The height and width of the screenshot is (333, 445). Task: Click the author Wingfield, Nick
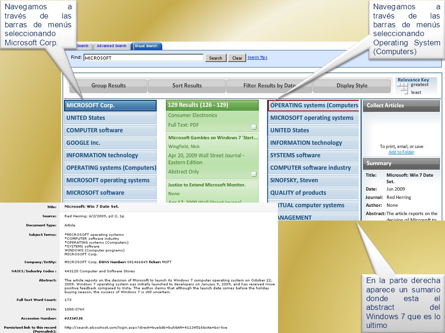click(x=184, y=147)
